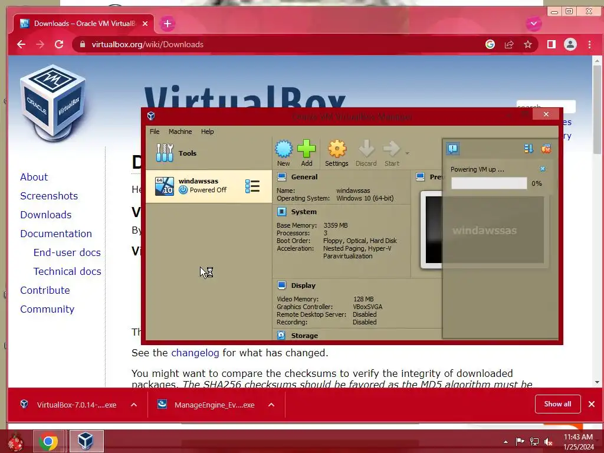Open the Start button dropdown arrow
604x453 pixels.
[x=407, y=153]
